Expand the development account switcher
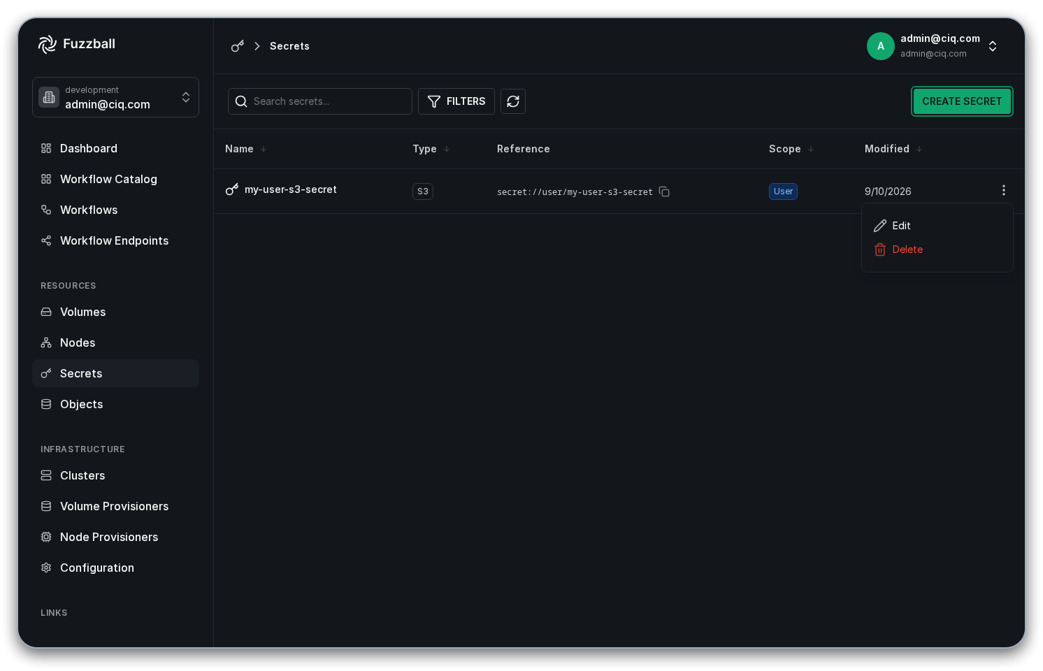Viewport: 1043px width, 671px height. pos(115,97)
